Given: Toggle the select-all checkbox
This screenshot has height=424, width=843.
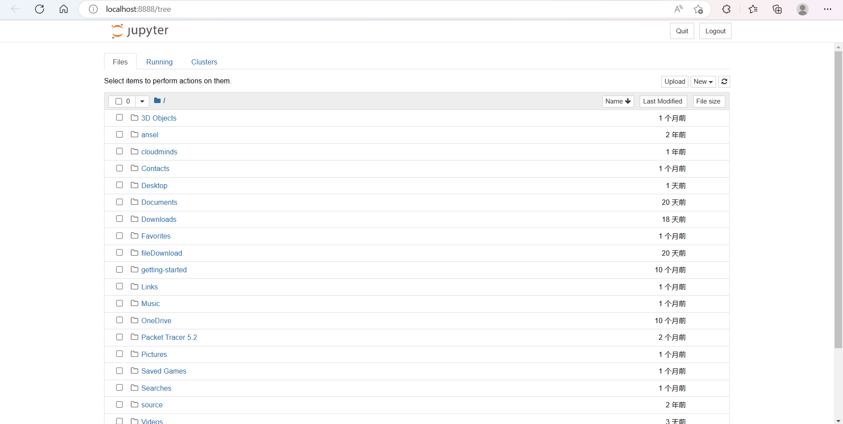Looking at the screenshot, I should click(x=119, y=101).
